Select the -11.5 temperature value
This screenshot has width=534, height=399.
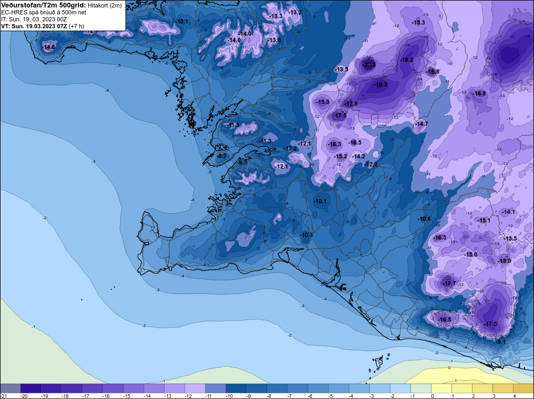[x=233, y=125]
